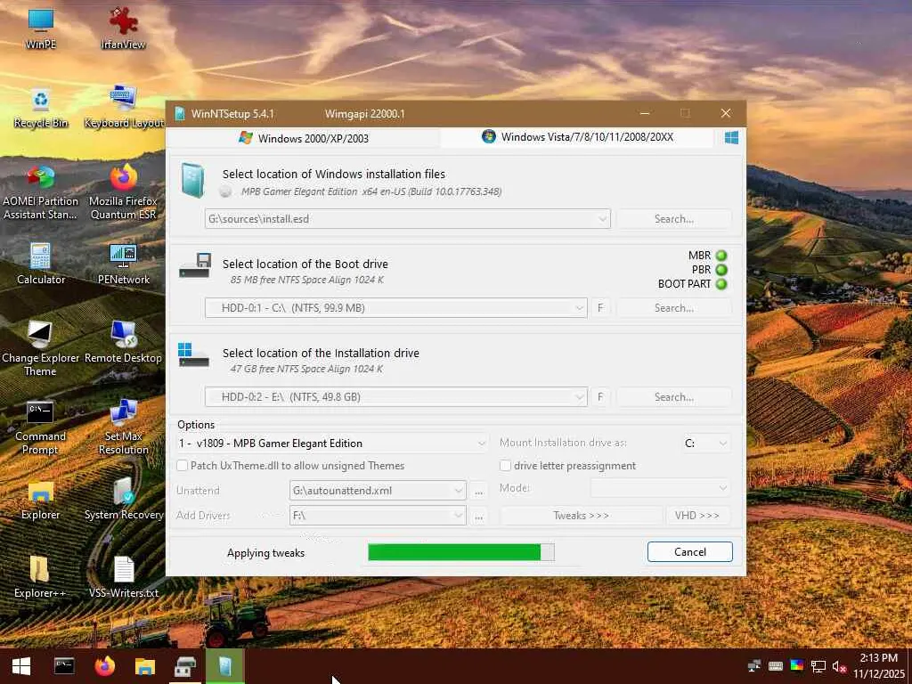Select the Windows Vista/7/8/10/11 tab
Image resolution: width=912 pixels, height=684 pixels.
pyautogui.click(x=577, y=137)
